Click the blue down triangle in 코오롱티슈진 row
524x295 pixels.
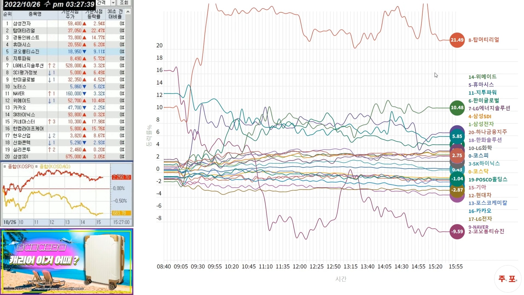(x=84, y=52)
